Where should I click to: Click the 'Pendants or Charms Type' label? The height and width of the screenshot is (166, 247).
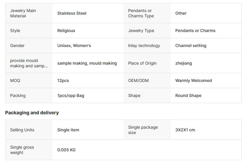(x=141, y=13)
